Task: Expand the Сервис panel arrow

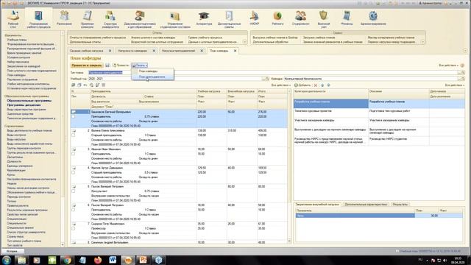Action: 422,42
